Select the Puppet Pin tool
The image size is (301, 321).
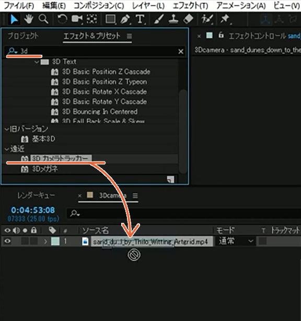click(225, 19)
